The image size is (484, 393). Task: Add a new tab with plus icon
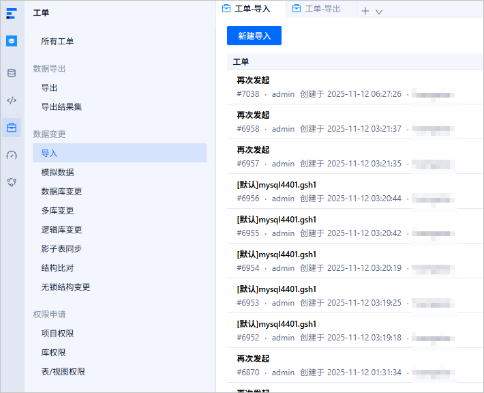click(365, 11)
